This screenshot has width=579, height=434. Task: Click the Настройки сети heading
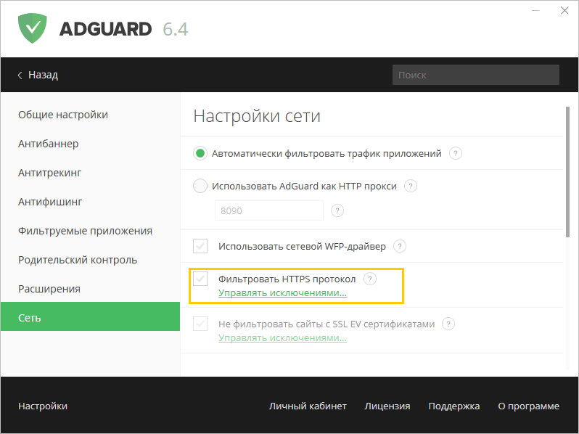257,116
